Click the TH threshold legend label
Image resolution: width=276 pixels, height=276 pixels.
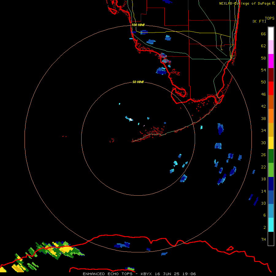pyautogui.click(x=263, y=240)
